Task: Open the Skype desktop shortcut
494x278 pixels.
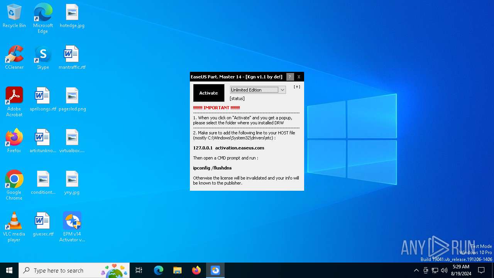Action: pyautogui.click(x=43, y=58)
